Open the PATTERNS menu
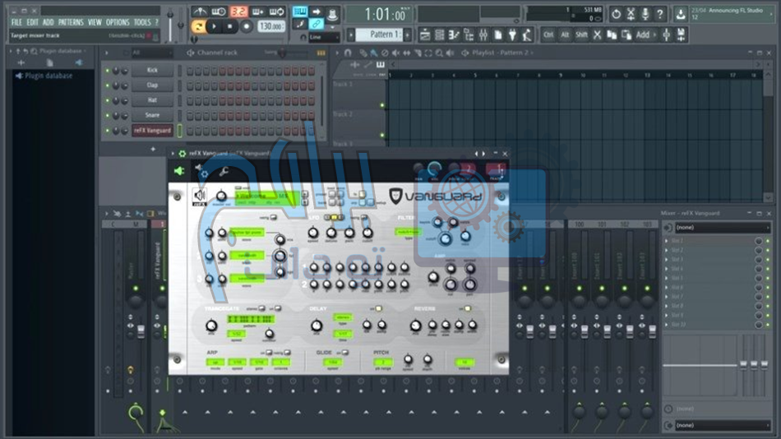Viewport: 781px width, 439px height. [x=69, y=22]
